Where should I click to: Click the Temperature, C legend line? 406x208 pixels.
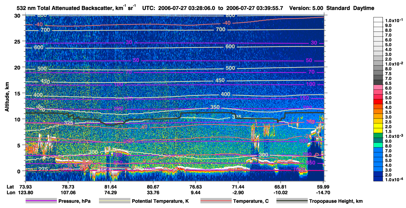coord(216,201)
